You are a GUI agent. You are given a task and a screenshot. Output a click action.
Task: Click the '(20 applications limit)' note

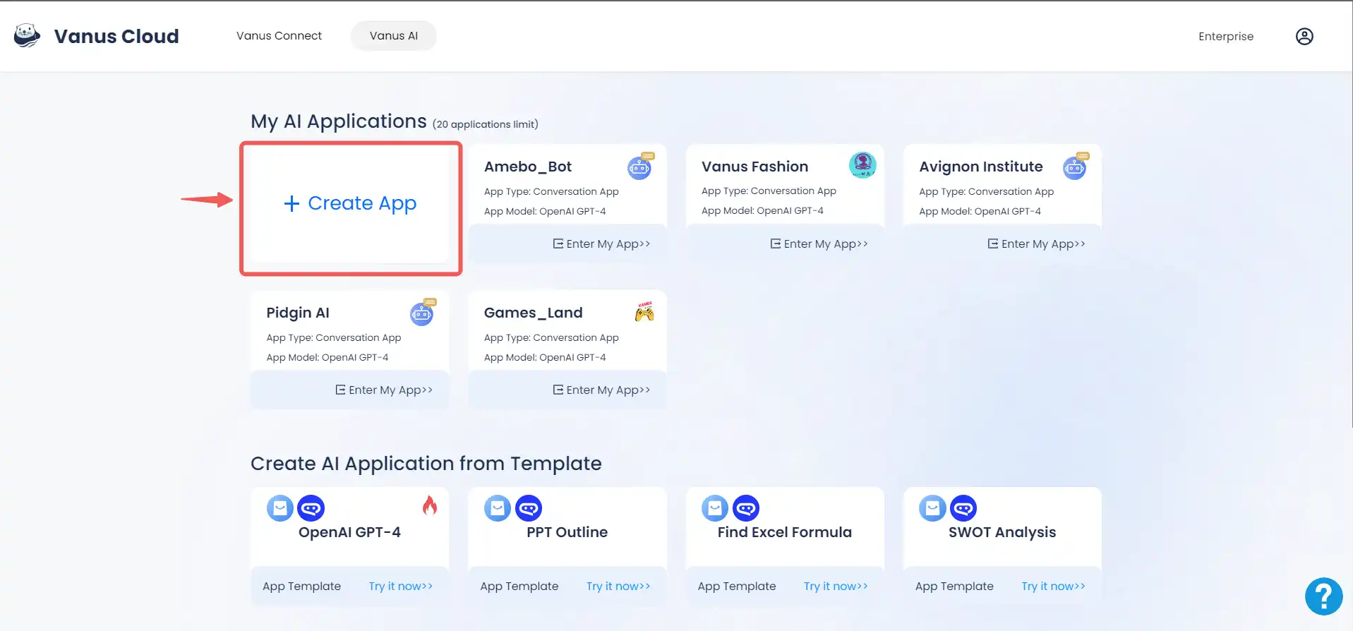pos(485,124)
